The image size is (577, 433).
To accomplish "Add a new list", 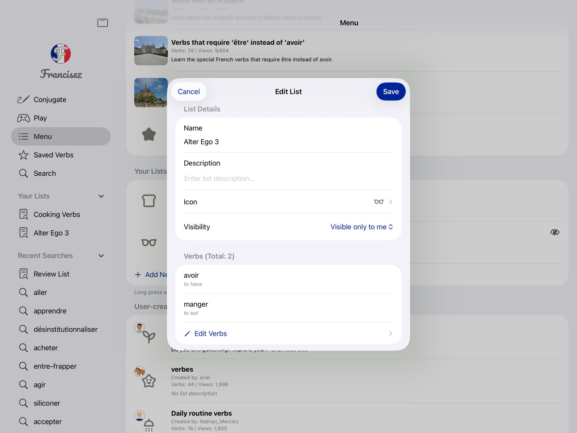I will coord(151,275).
